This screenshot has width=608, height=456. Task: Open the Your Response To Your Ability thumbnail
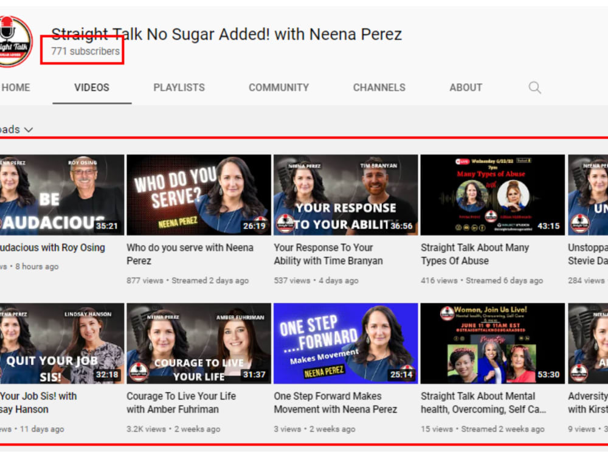tap(346, 195)
